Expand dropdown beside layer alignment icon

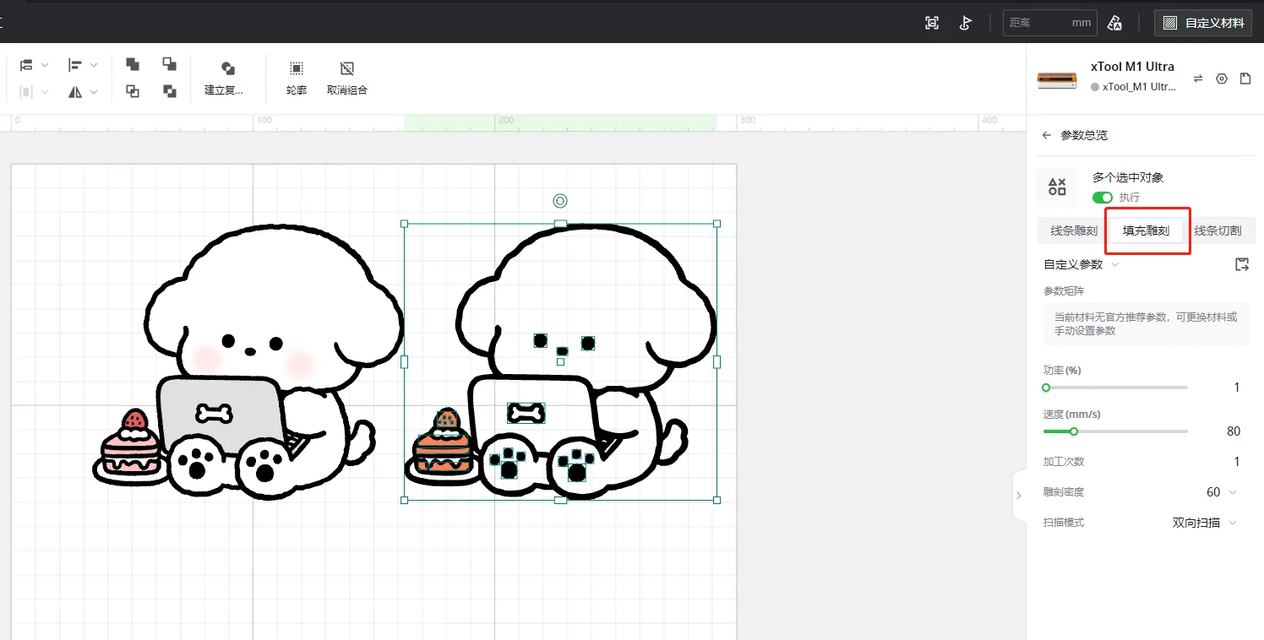click(45, 65)
